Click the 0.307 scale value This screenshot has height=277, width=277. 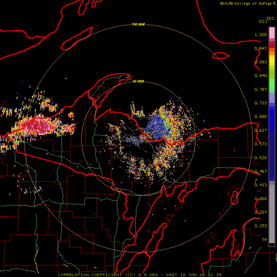pyautogui.click(x=261, y=212)
